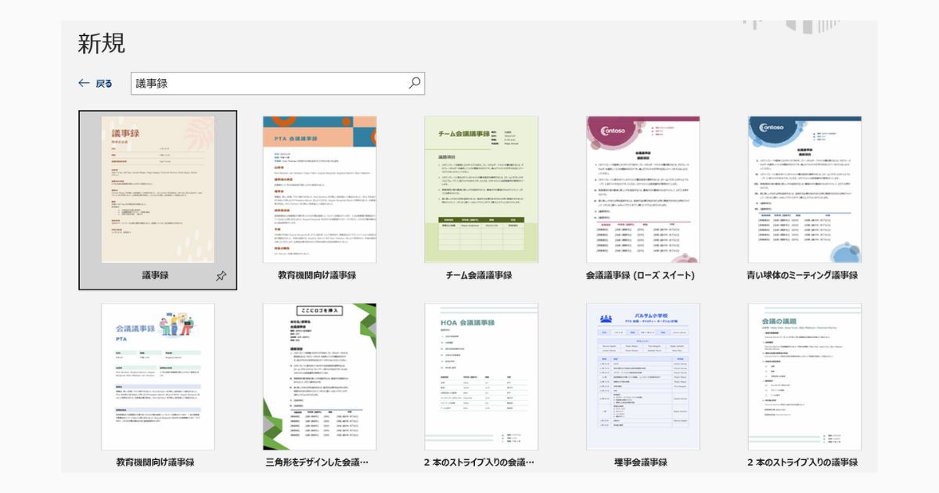Screen dimensions: 939x493
Task: Click the 理事会議事録 template label
Action: coord(641,462)
